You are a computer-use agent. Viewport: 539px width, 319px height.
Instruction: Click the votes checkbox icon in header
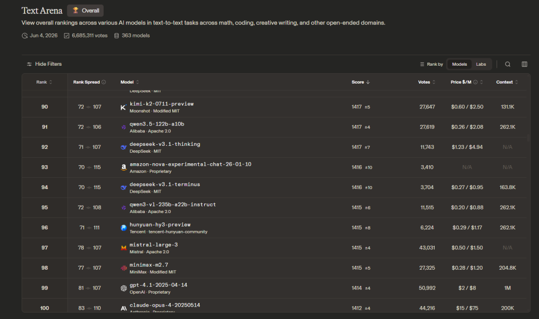coord(67,36)
